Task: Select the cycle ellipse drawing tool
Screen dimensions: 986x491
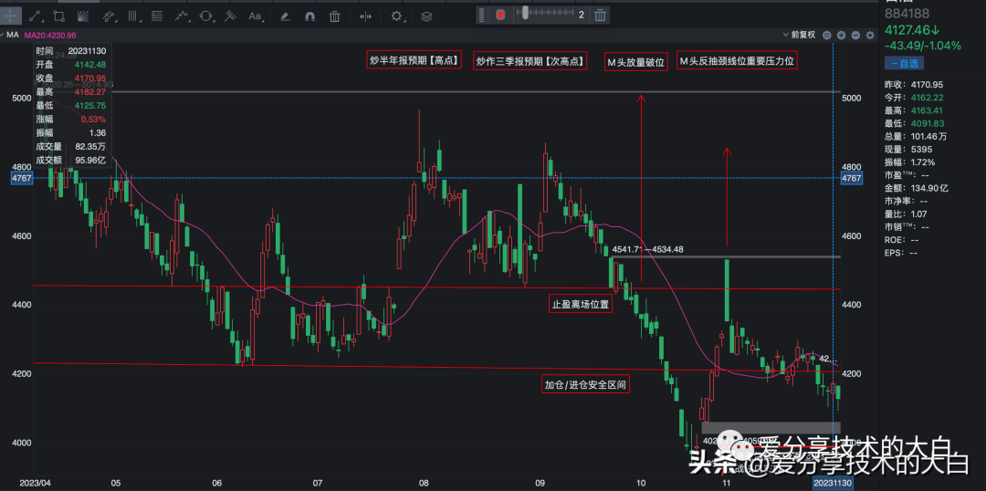Action: 205,16
